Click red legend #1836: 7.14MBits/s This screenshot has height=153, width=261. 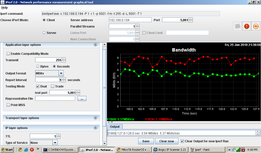(159, 119)
